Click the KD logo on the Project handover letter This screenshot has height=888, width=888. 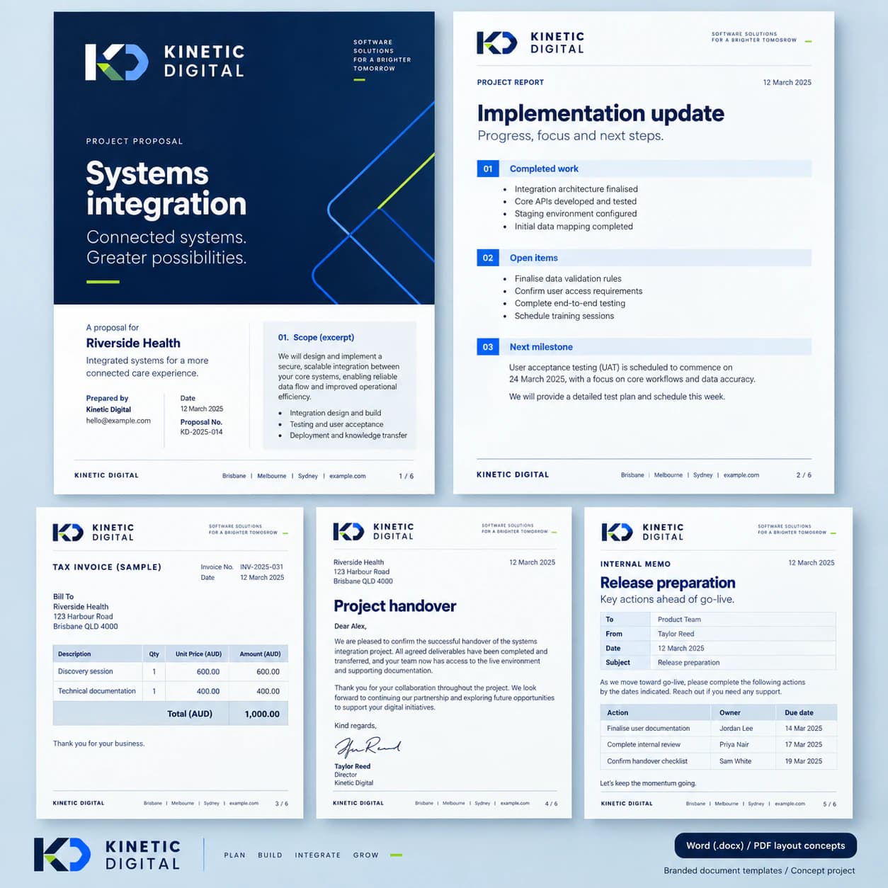point(348,532)
